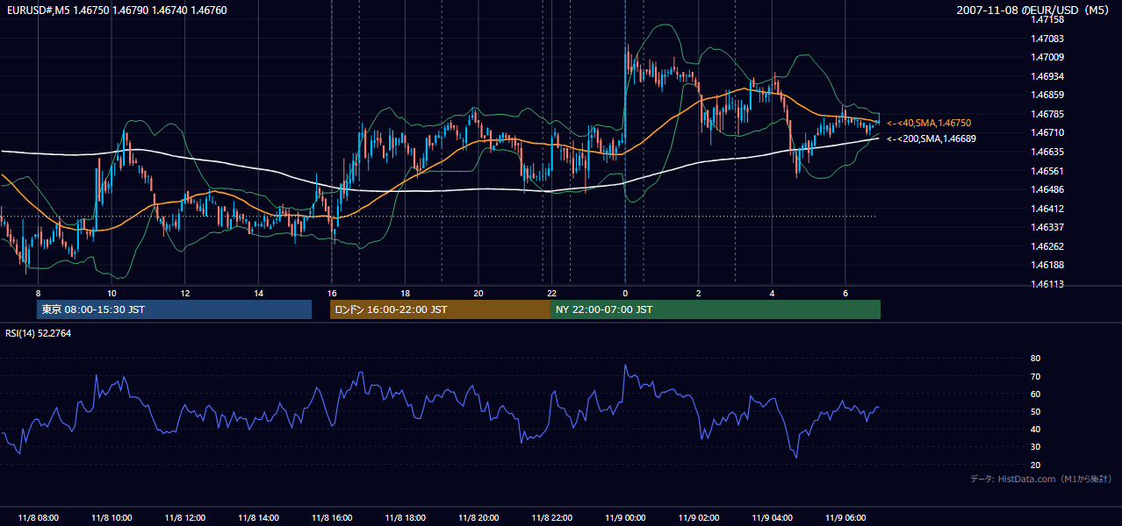Click price level 1.46561 on axis
1122x526 pixels.
1047,171
